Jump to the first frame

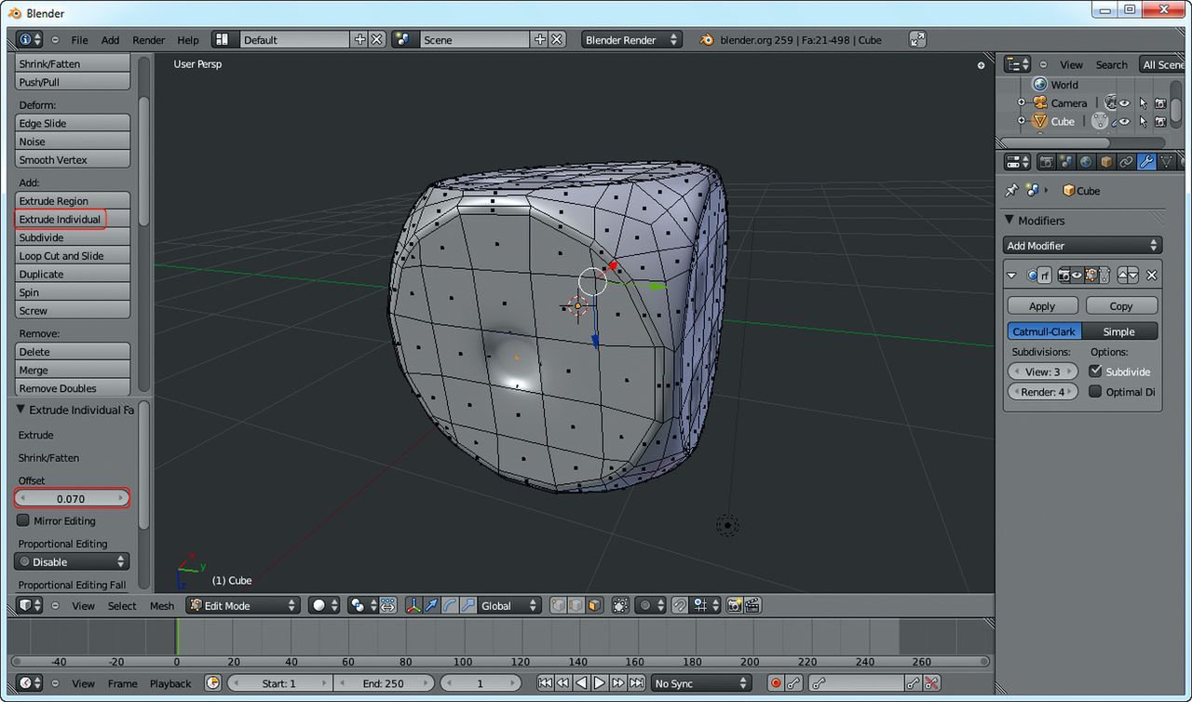(546, 683)
